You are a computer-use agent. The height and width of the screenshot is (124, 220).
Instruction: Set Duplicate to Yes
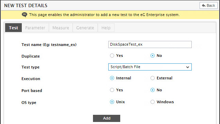coord(112,56)
